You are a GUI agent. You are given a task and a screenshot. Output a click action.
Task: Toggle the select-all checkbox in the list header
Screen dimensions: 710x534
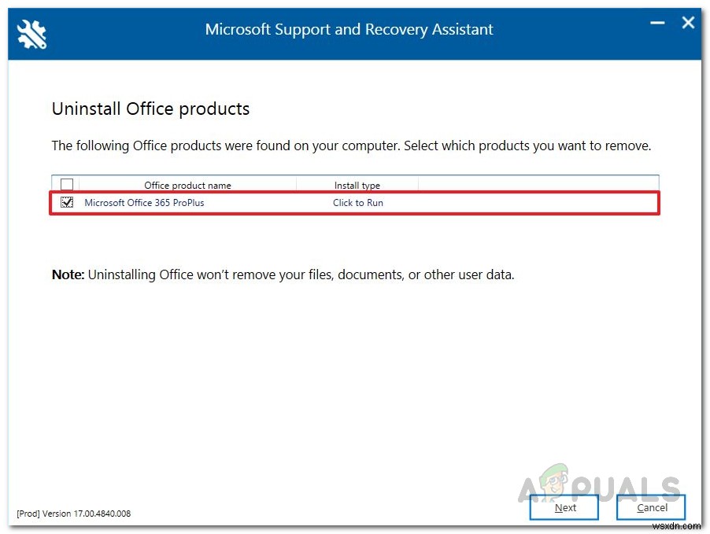click(x=67, y=184)
